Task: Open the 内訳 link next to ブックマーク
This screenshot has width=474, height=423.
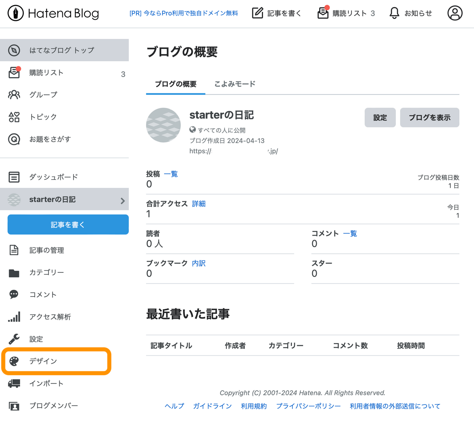Action: click(x=199, y=263)
